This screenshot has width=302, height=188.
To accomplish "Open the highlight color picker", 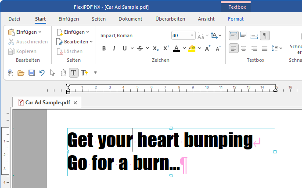I will (199, 48).
